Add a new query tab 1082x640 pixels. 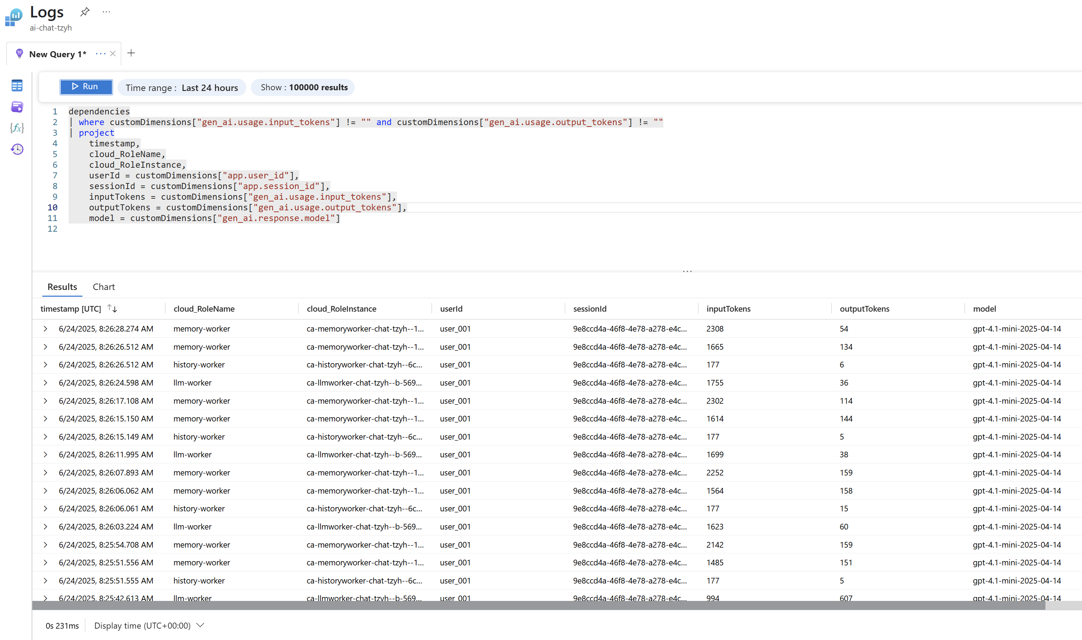[131, 53]
